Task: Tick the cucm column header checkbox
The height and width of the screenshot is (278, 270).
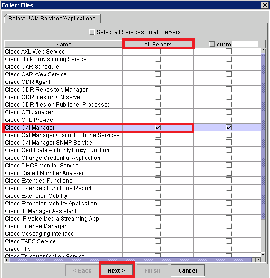Action: click(212, 44)
